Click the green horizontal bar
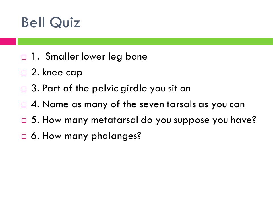Viewport: 273px width, 205px height. (x=145, y=42)
